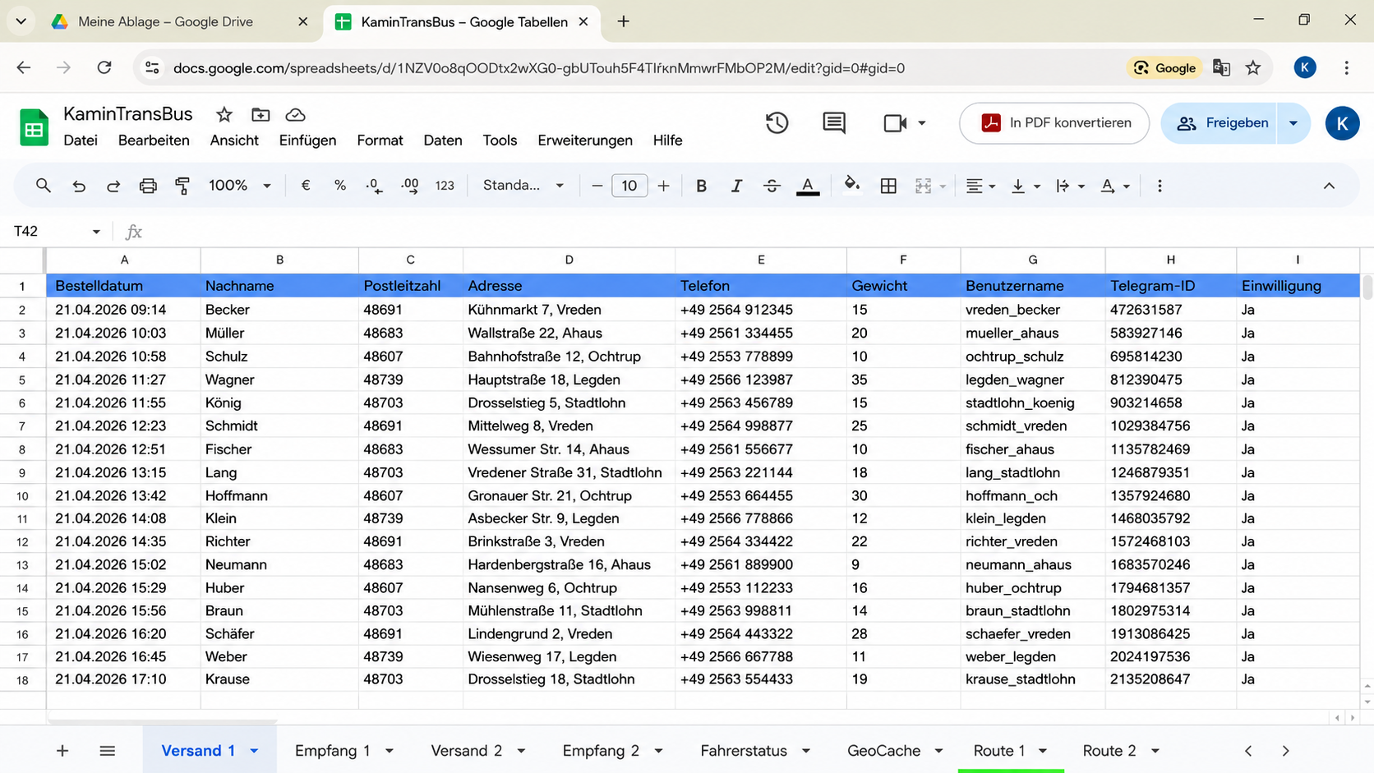Open the Sheets home logo

34,128
